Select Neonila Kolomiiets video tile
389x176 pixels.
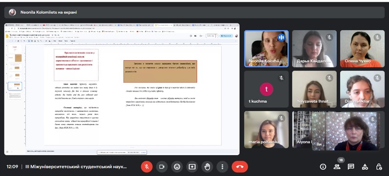coord(266,49)
